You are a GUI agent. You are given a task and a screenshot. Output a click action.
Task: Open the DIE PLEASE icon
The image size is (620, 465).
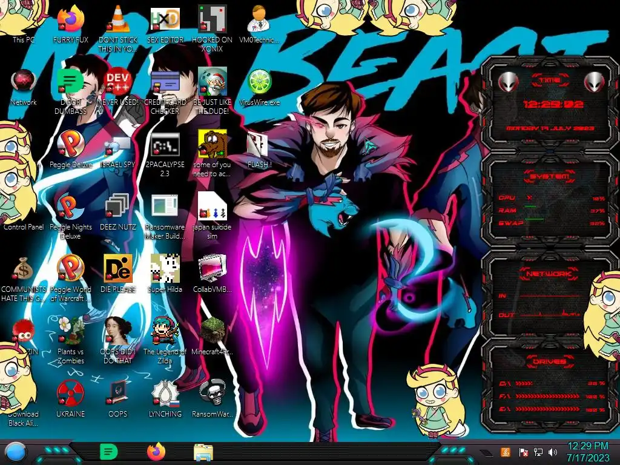[x=118, y=274]
